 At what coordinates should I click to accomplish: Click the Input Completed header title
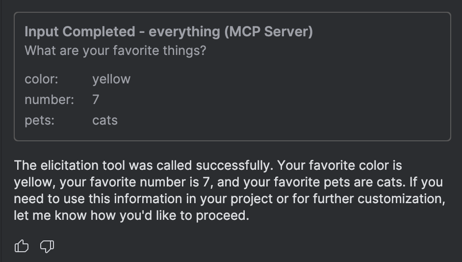pos(169,31)
